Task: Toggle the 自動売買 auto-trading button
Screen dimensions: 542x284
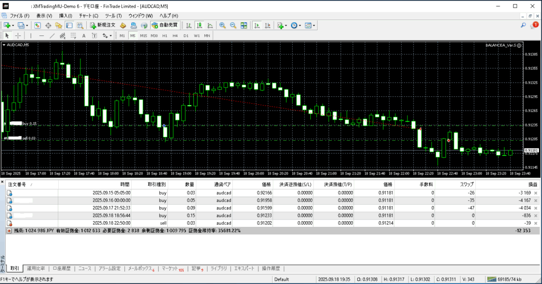Action: pyautogui.click(x=165, y=25)
